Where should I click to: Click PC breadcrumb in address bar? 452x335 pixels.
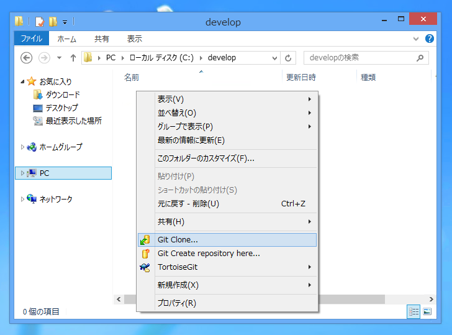pyautogui.click(x=111, y=58)
